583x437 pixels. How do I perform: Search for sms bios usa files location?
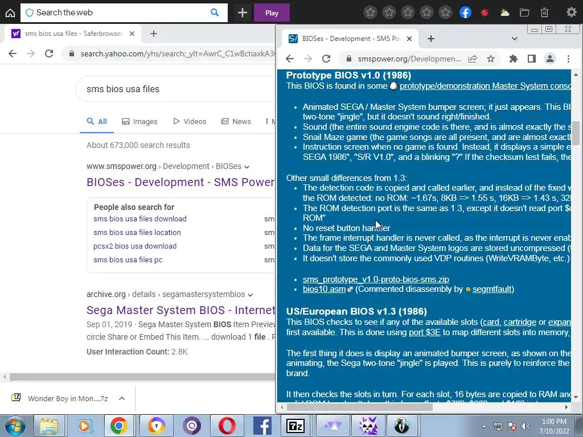tap(137, 233)
